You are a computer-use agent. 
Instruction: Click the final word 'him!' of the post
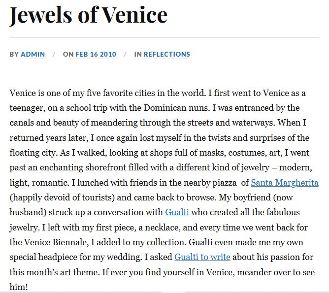19,287
